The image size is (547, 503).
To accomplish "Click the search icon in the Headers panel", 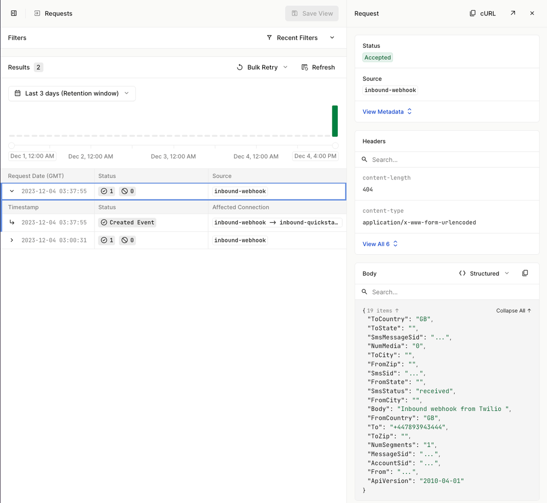I will 364,159.
